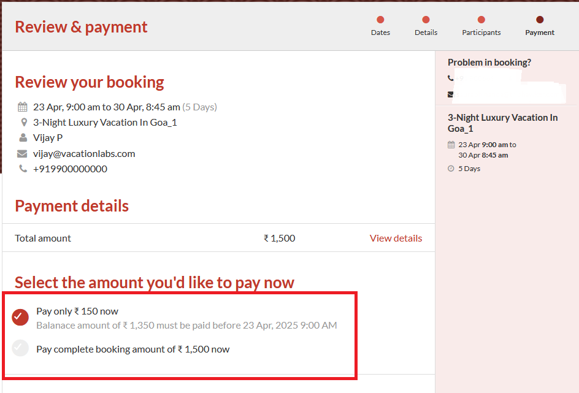Select the Pay only ₹ 150 now option

coord(20,317)
